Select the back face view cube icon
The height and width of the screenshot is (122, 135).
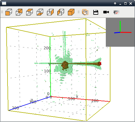[x=19, y=12]
